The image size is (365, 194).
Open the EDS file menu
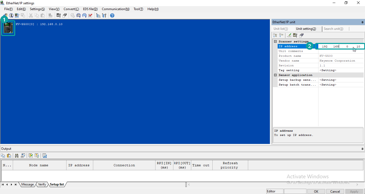click(91, 9)
